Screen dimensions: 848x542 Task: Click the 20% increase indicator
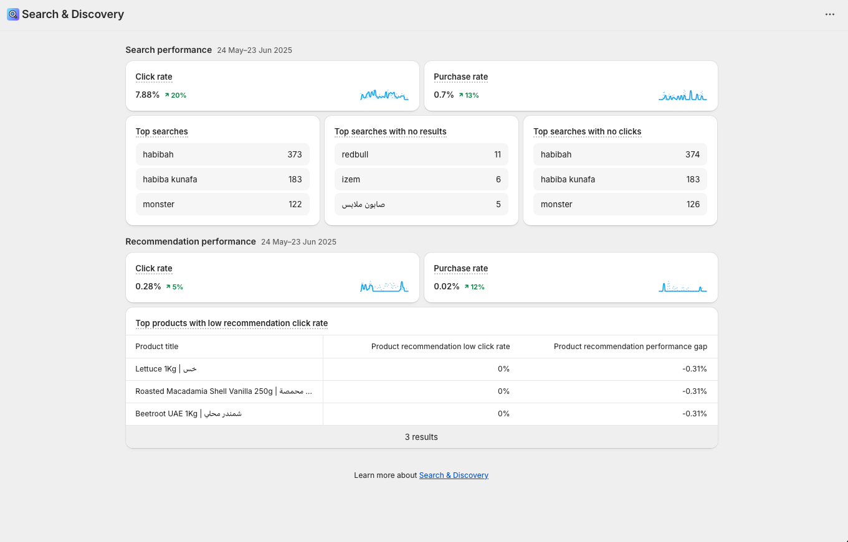176,95
